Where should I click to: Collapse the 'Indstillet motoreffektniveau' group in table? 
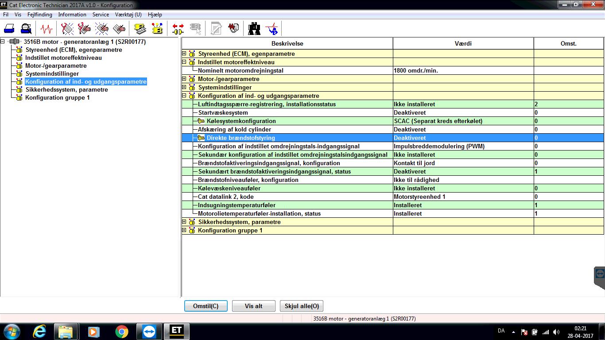184,62
